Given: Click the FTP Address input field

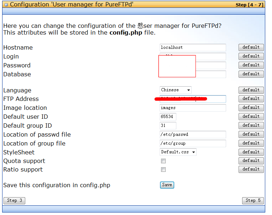Looking at the screenshot, I should (193, 99).
